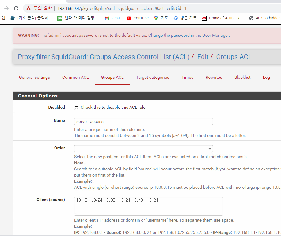The image size is (281, 236).
Task: Open the Rewrites tab
Action: point(214,77)
